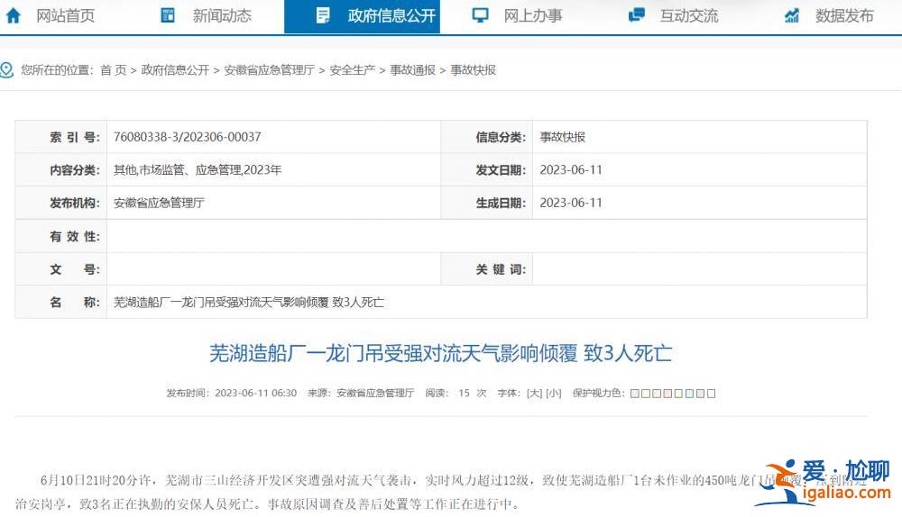Click the news icon beside 新闻动态
902x517 pixels.
click(x=168, y=15)
